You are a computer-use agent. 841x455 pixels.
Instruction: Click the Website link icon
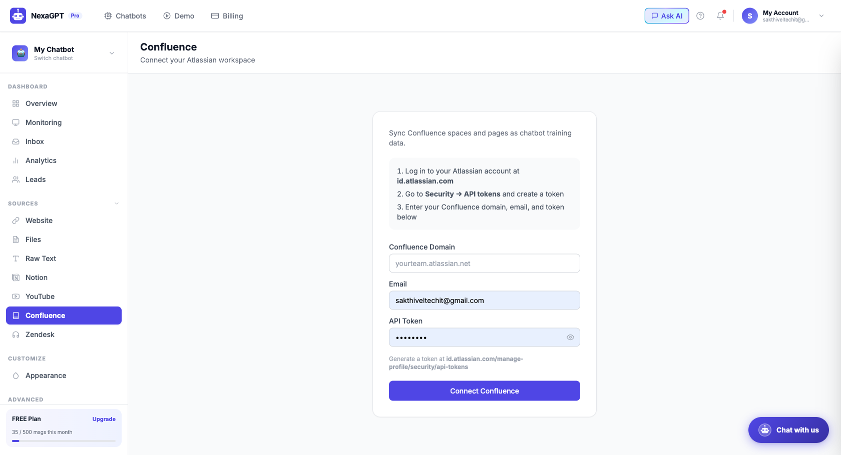(16, 220)
